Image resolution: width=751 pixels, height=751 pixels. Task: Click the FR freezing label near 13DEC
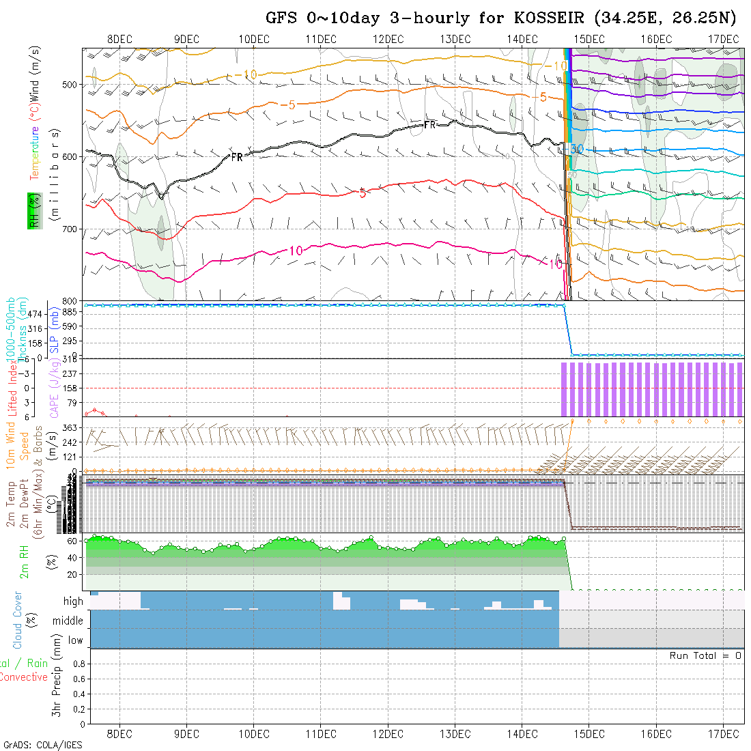coord(429,125)
